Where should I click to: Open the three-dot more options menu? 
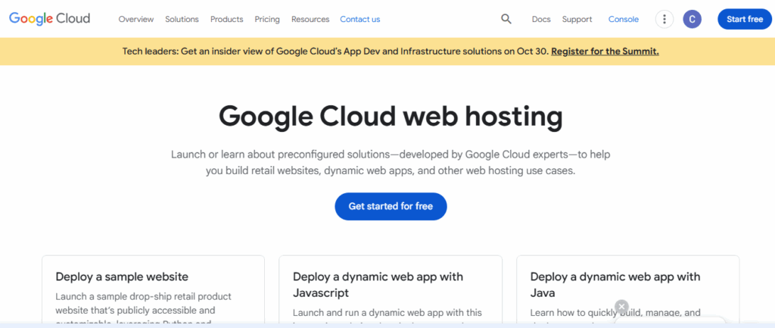click(x=665, y=19)
